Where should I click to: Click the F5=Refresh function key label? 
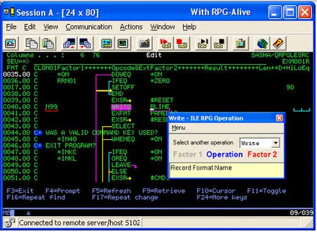tap(111, 191)
